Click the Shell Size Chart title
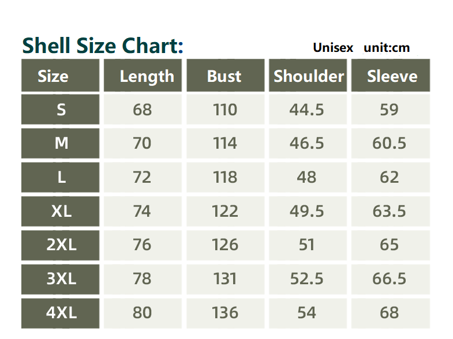The width and height of the screenshot is (453, 339). 103,45
